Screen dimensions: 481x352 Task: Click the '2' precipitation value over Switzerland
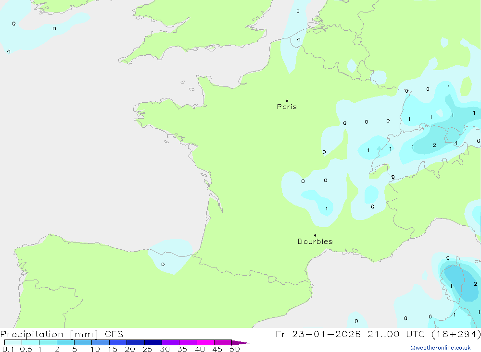(x=434, y=145)
